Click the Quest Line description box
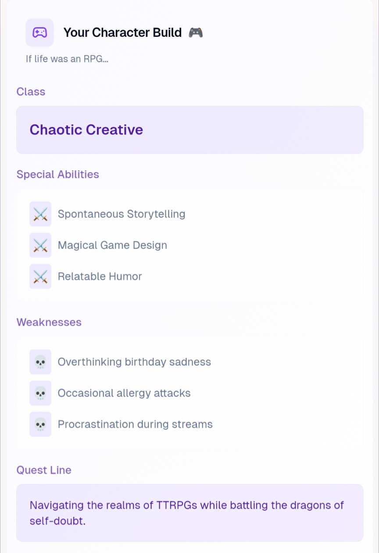Viewport: 379px width, 553px height. [x=189, y=513]
